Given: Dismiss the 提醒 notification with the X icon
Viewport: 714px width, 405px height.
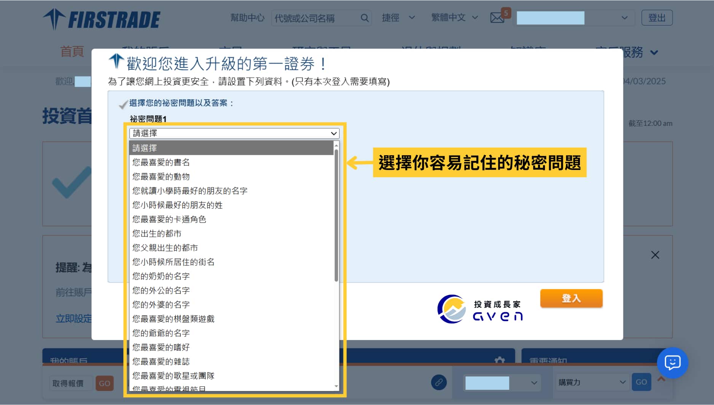Looking at the screenshot, I should point(655,255).
